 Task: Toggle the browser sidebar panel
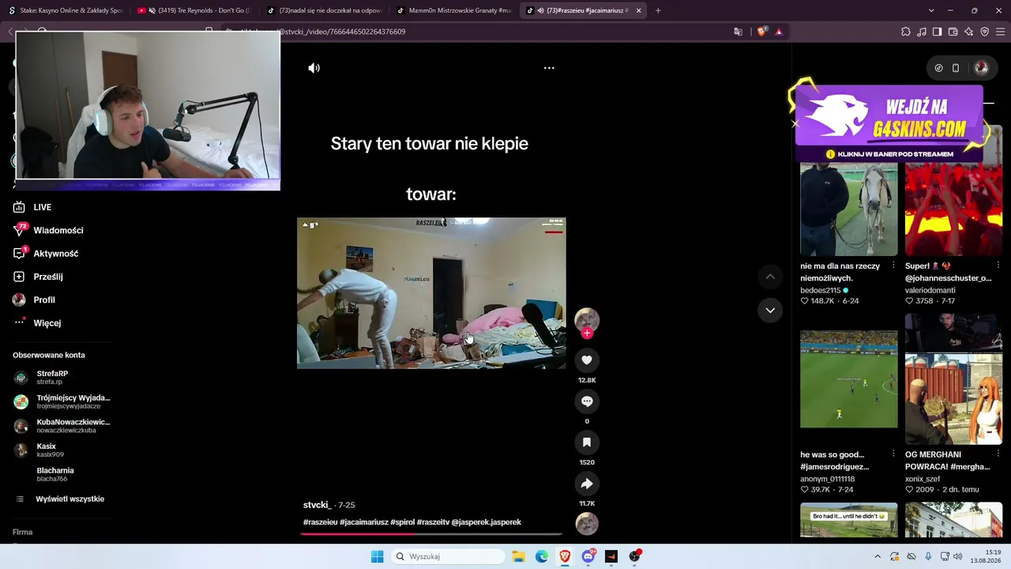[x=938, y=32]
